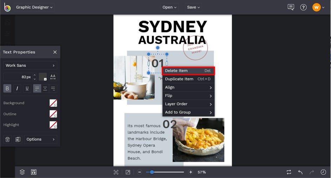Click the BeFunky logo icon
Screen dimensions: 331x178
[7, 7]
